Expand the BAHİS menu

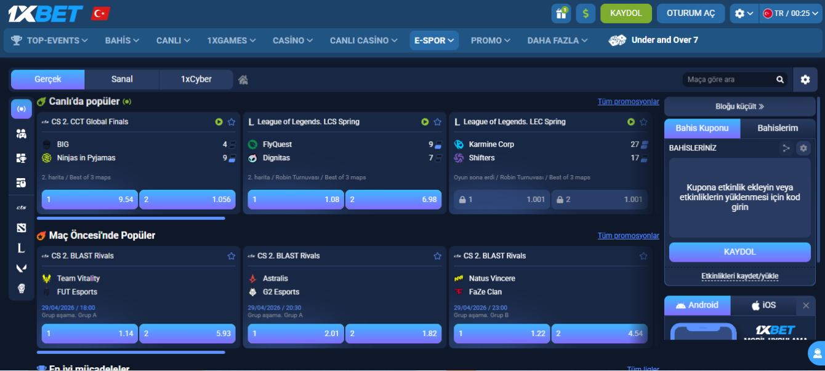(122, 41)
